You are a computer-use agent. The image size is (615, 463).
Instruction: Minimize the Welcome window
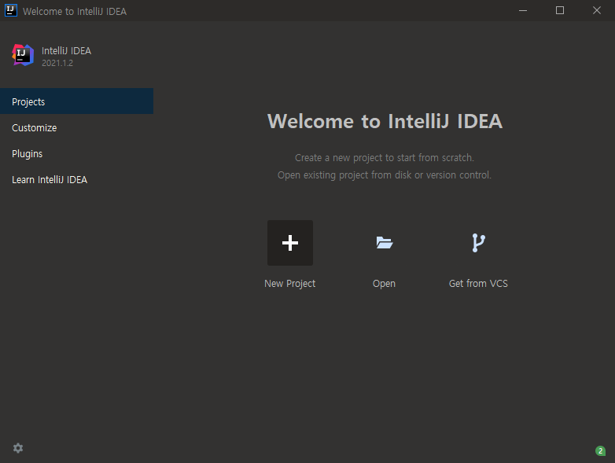tap(523, 10)
